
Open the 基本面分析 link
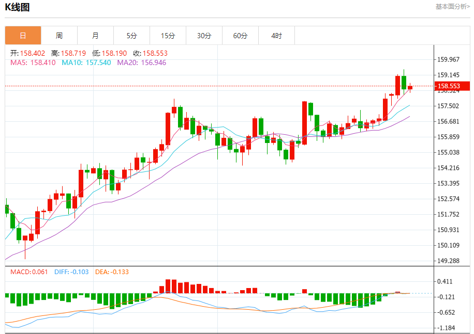(x=452, y=7)
